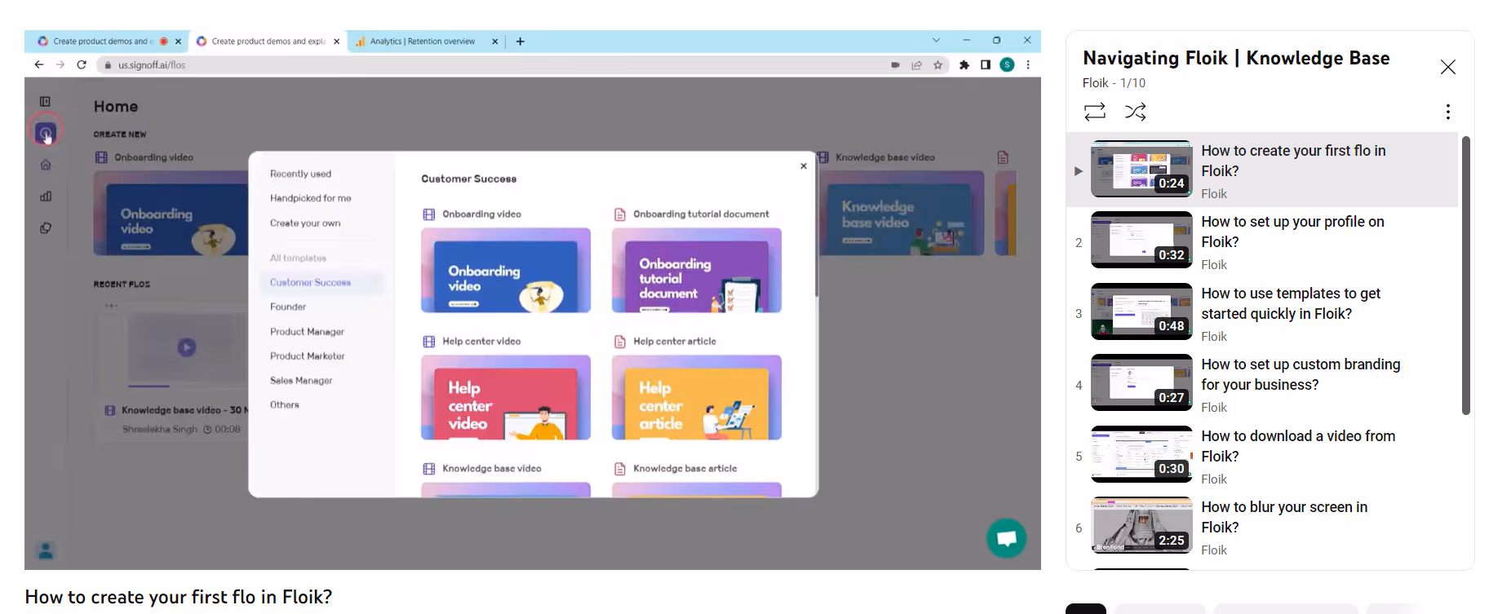Open the tab search chevron dropdown

(x=936, y=40)
